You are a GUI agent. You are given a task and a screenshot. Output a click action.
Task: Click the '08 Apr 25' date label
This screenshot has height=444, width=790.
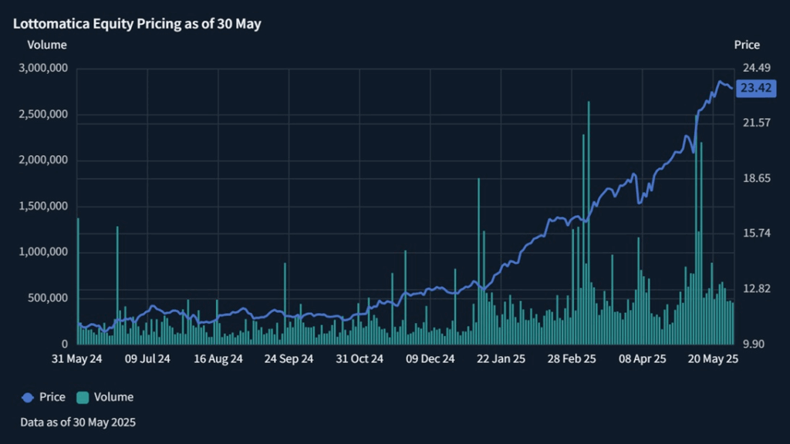(x=643, y=359)
